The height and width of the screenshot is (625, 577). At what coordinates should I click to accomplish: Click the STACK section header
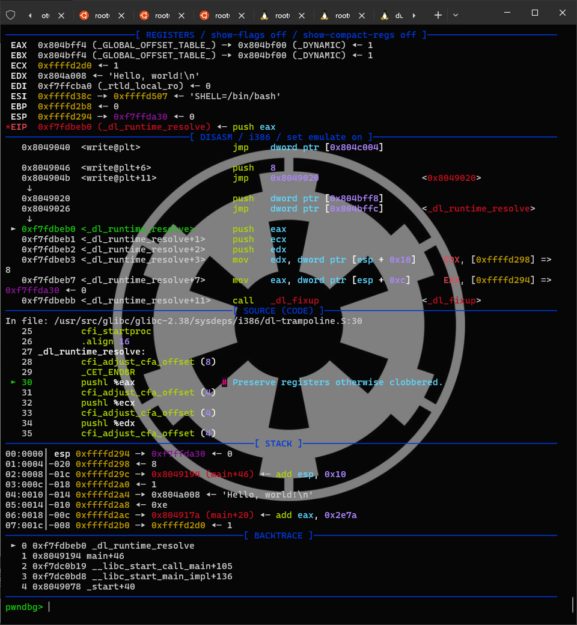click(x=278, y=444)
